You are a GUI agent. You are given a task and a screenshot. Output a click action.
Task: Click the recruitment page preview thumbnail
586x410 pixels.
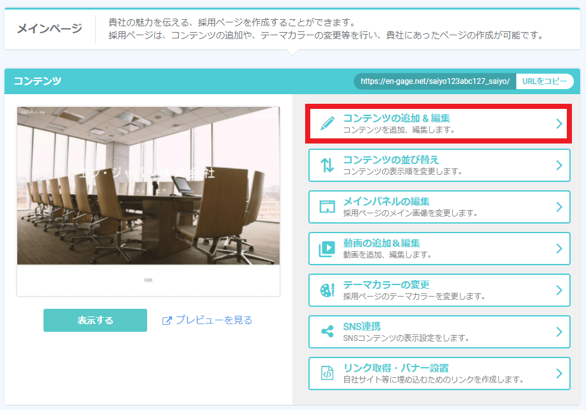148,201
